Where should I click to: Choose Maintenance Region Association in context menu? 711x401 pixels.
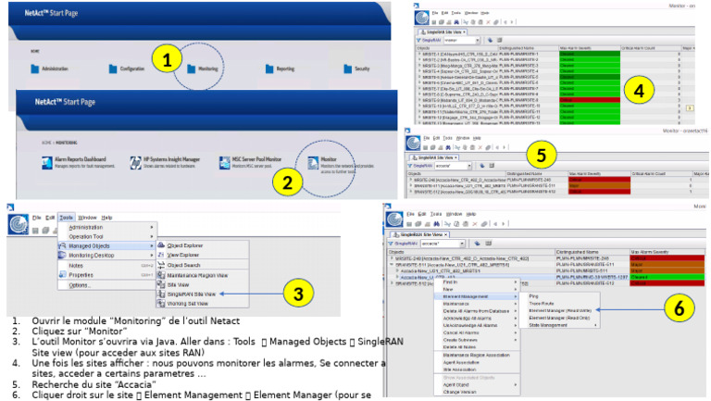point(477,356)
